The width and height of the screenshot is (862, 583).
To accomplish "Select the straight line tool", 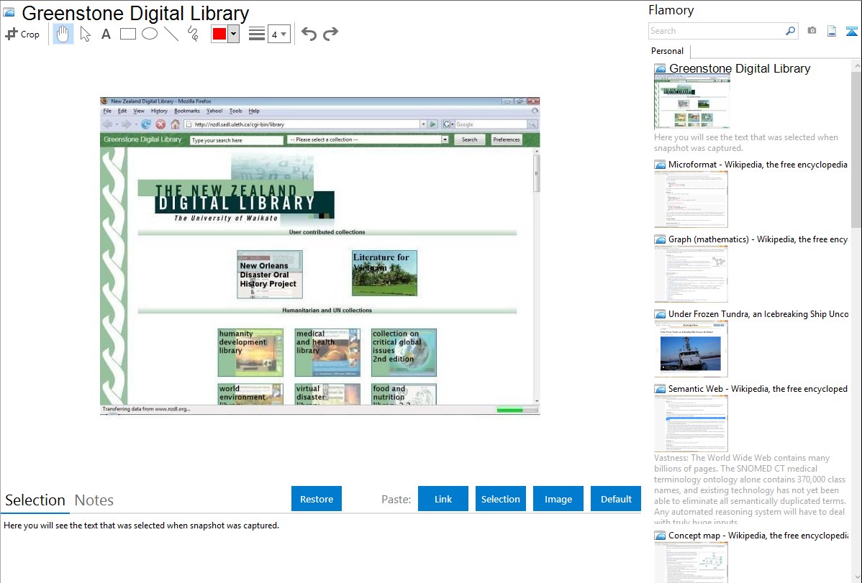I will [171, 34].
